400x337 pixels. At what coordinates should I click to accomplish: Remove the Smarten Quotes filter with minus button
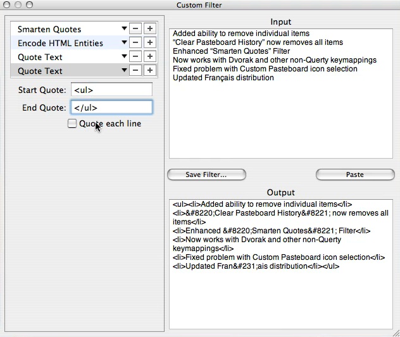[x=136, y=29]
